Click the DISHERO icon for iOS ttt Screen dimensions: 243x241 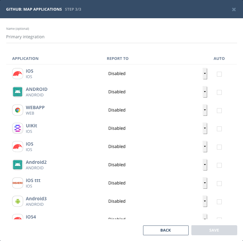click(17, 183)
